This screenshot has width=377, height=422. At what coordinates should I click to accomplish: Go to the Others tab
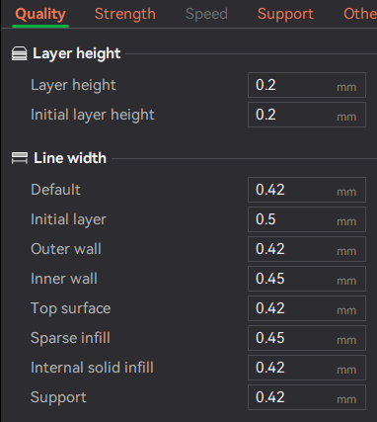coord(360,14)
